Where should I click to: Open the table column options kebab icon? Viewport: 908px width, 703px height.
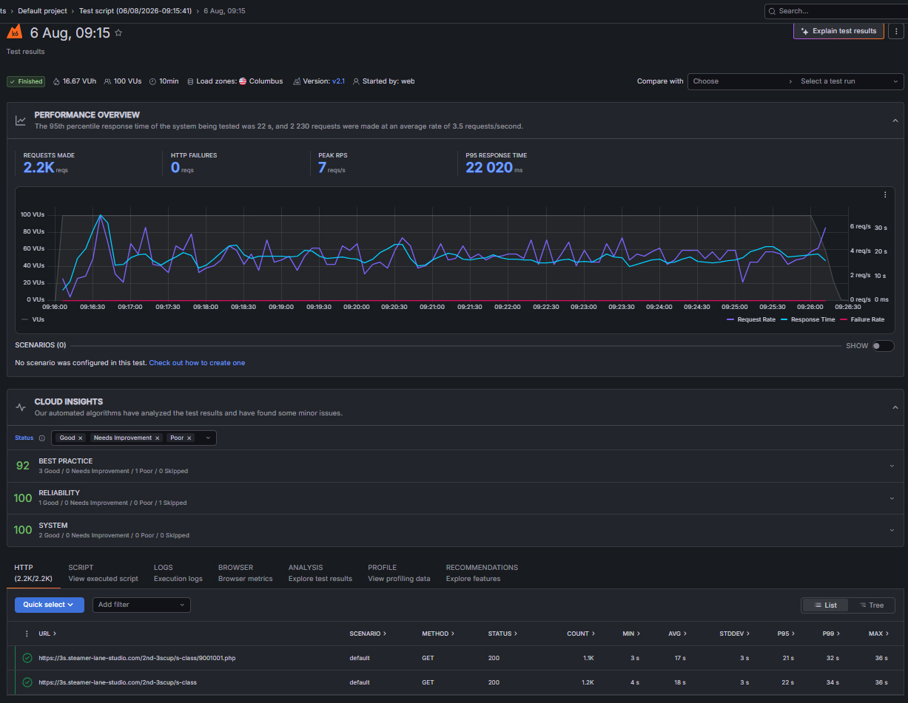tap(27, 634)
